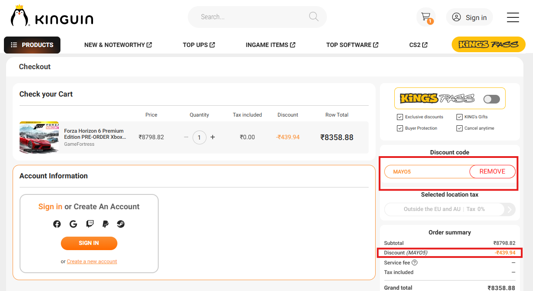Click the Kinguin penguin logo
Image resolution: width=533 pixels, height=291 pixels.
pos(52,16)
